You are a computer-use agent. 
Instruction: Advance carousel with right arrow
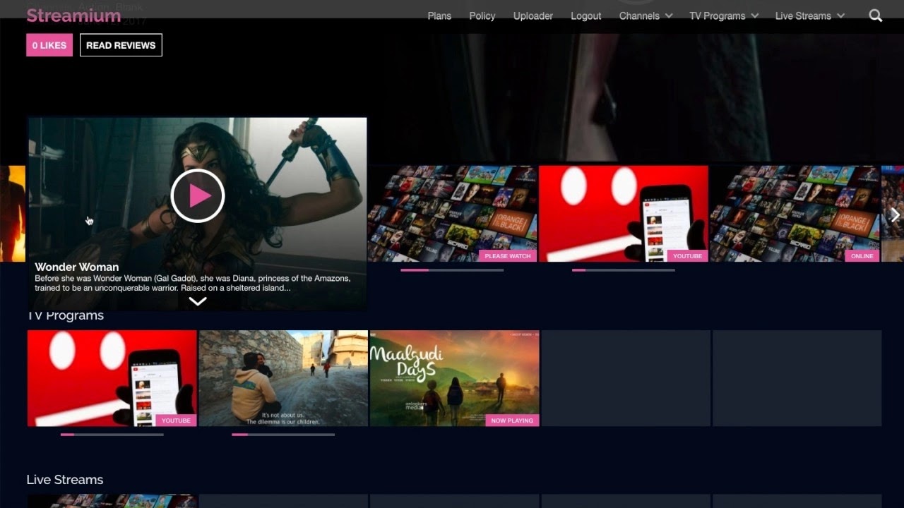point(895,215)
